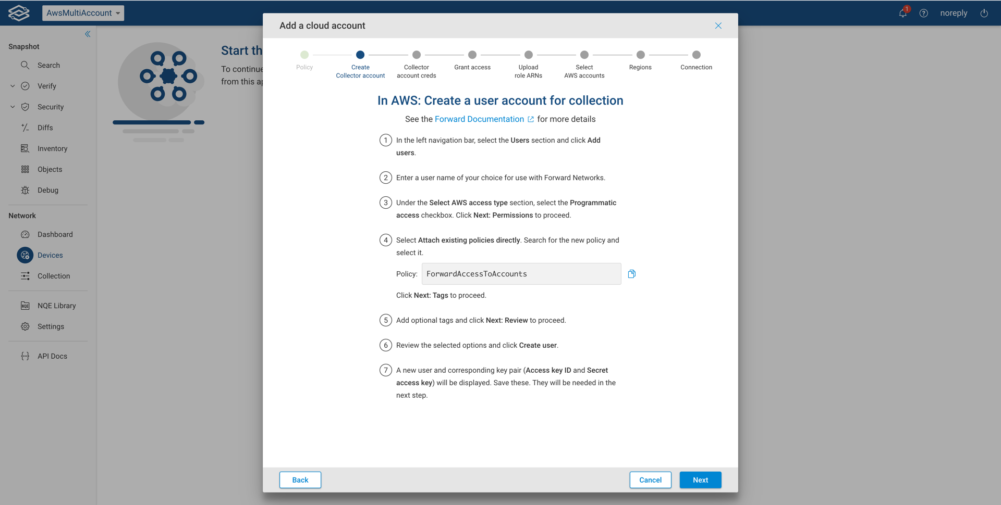Click the API Docs icon
This screenshot has width=1001, height=505.
tap(25, 356)
